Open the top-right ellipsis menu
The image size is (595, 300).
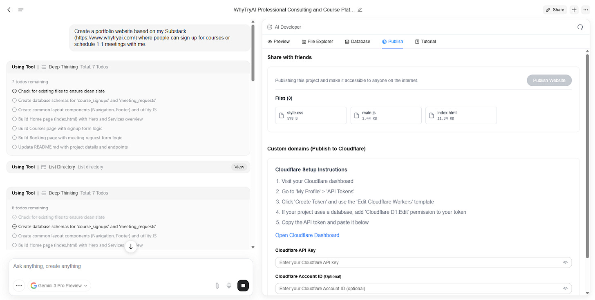586,9
